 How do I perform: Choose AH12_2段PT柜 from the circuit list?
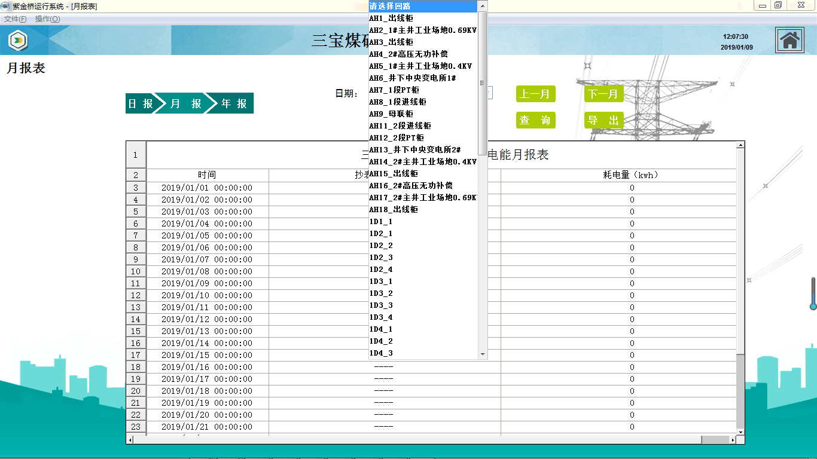pyautogui.click(x=397, y=138)
